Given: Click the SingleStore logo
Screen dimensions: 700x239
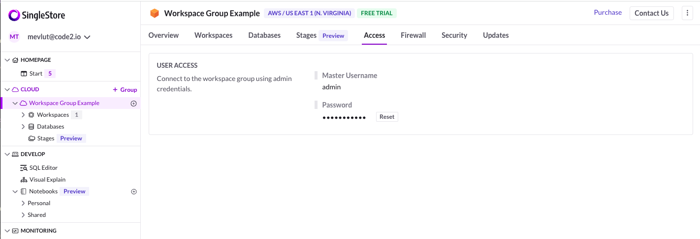Looking at the screenshot, I should [37, 16].
